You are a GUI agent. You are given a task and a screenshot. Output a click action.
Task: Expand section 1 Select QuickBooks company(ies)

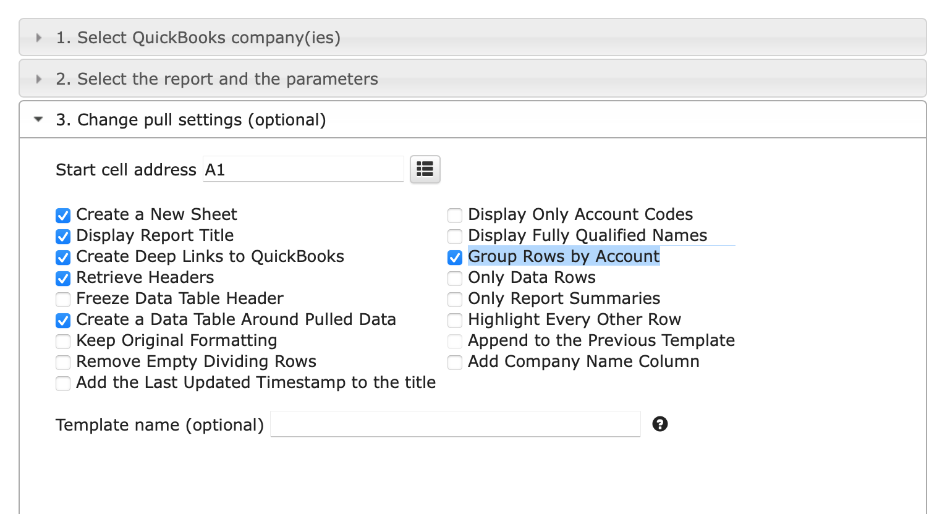473,38
